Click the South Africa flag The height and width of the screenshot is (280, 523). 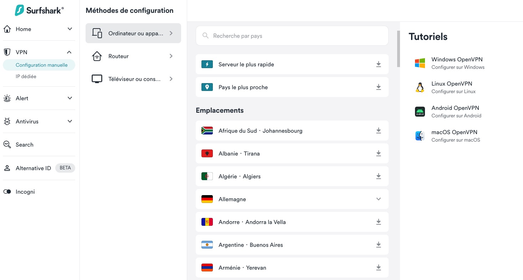click(207, 131)
